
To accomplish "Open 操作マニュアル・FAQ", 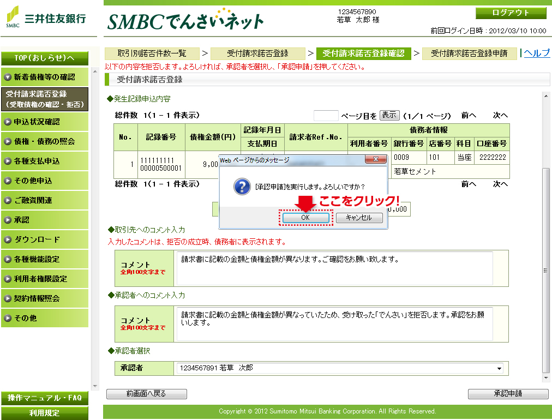I will pyautogui.click(x=45, y=398).
